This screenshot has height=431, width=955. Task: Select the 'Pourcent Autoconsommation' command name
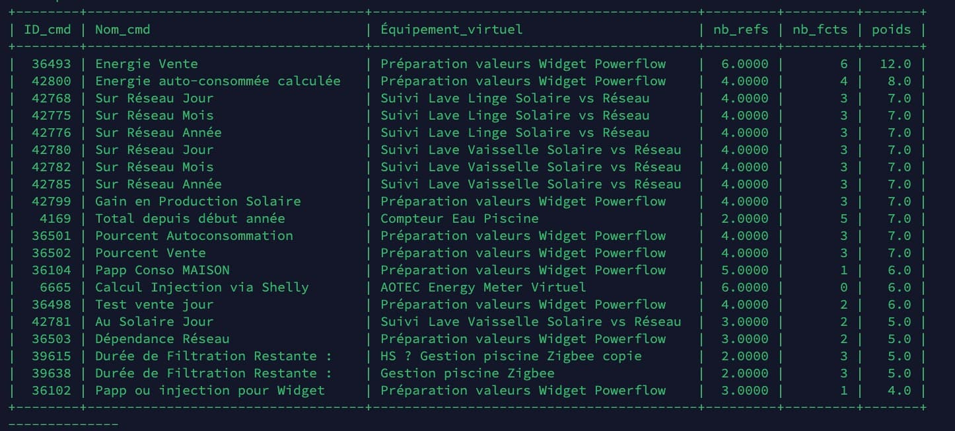(194, 236)
